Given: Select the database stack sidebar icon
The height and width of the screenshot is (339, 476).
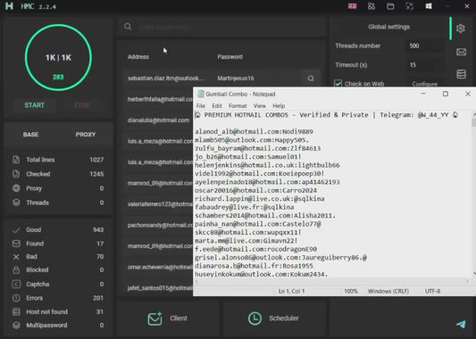Looking at the screenshot, I should point(461,74).
